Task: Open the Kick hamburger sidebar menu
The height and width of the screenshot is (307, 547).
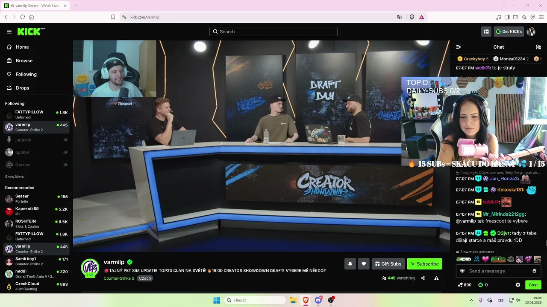Action: [9, 32]
